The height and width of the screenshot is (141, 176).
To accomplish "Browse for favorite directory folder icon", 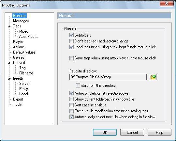I will 153,77.
